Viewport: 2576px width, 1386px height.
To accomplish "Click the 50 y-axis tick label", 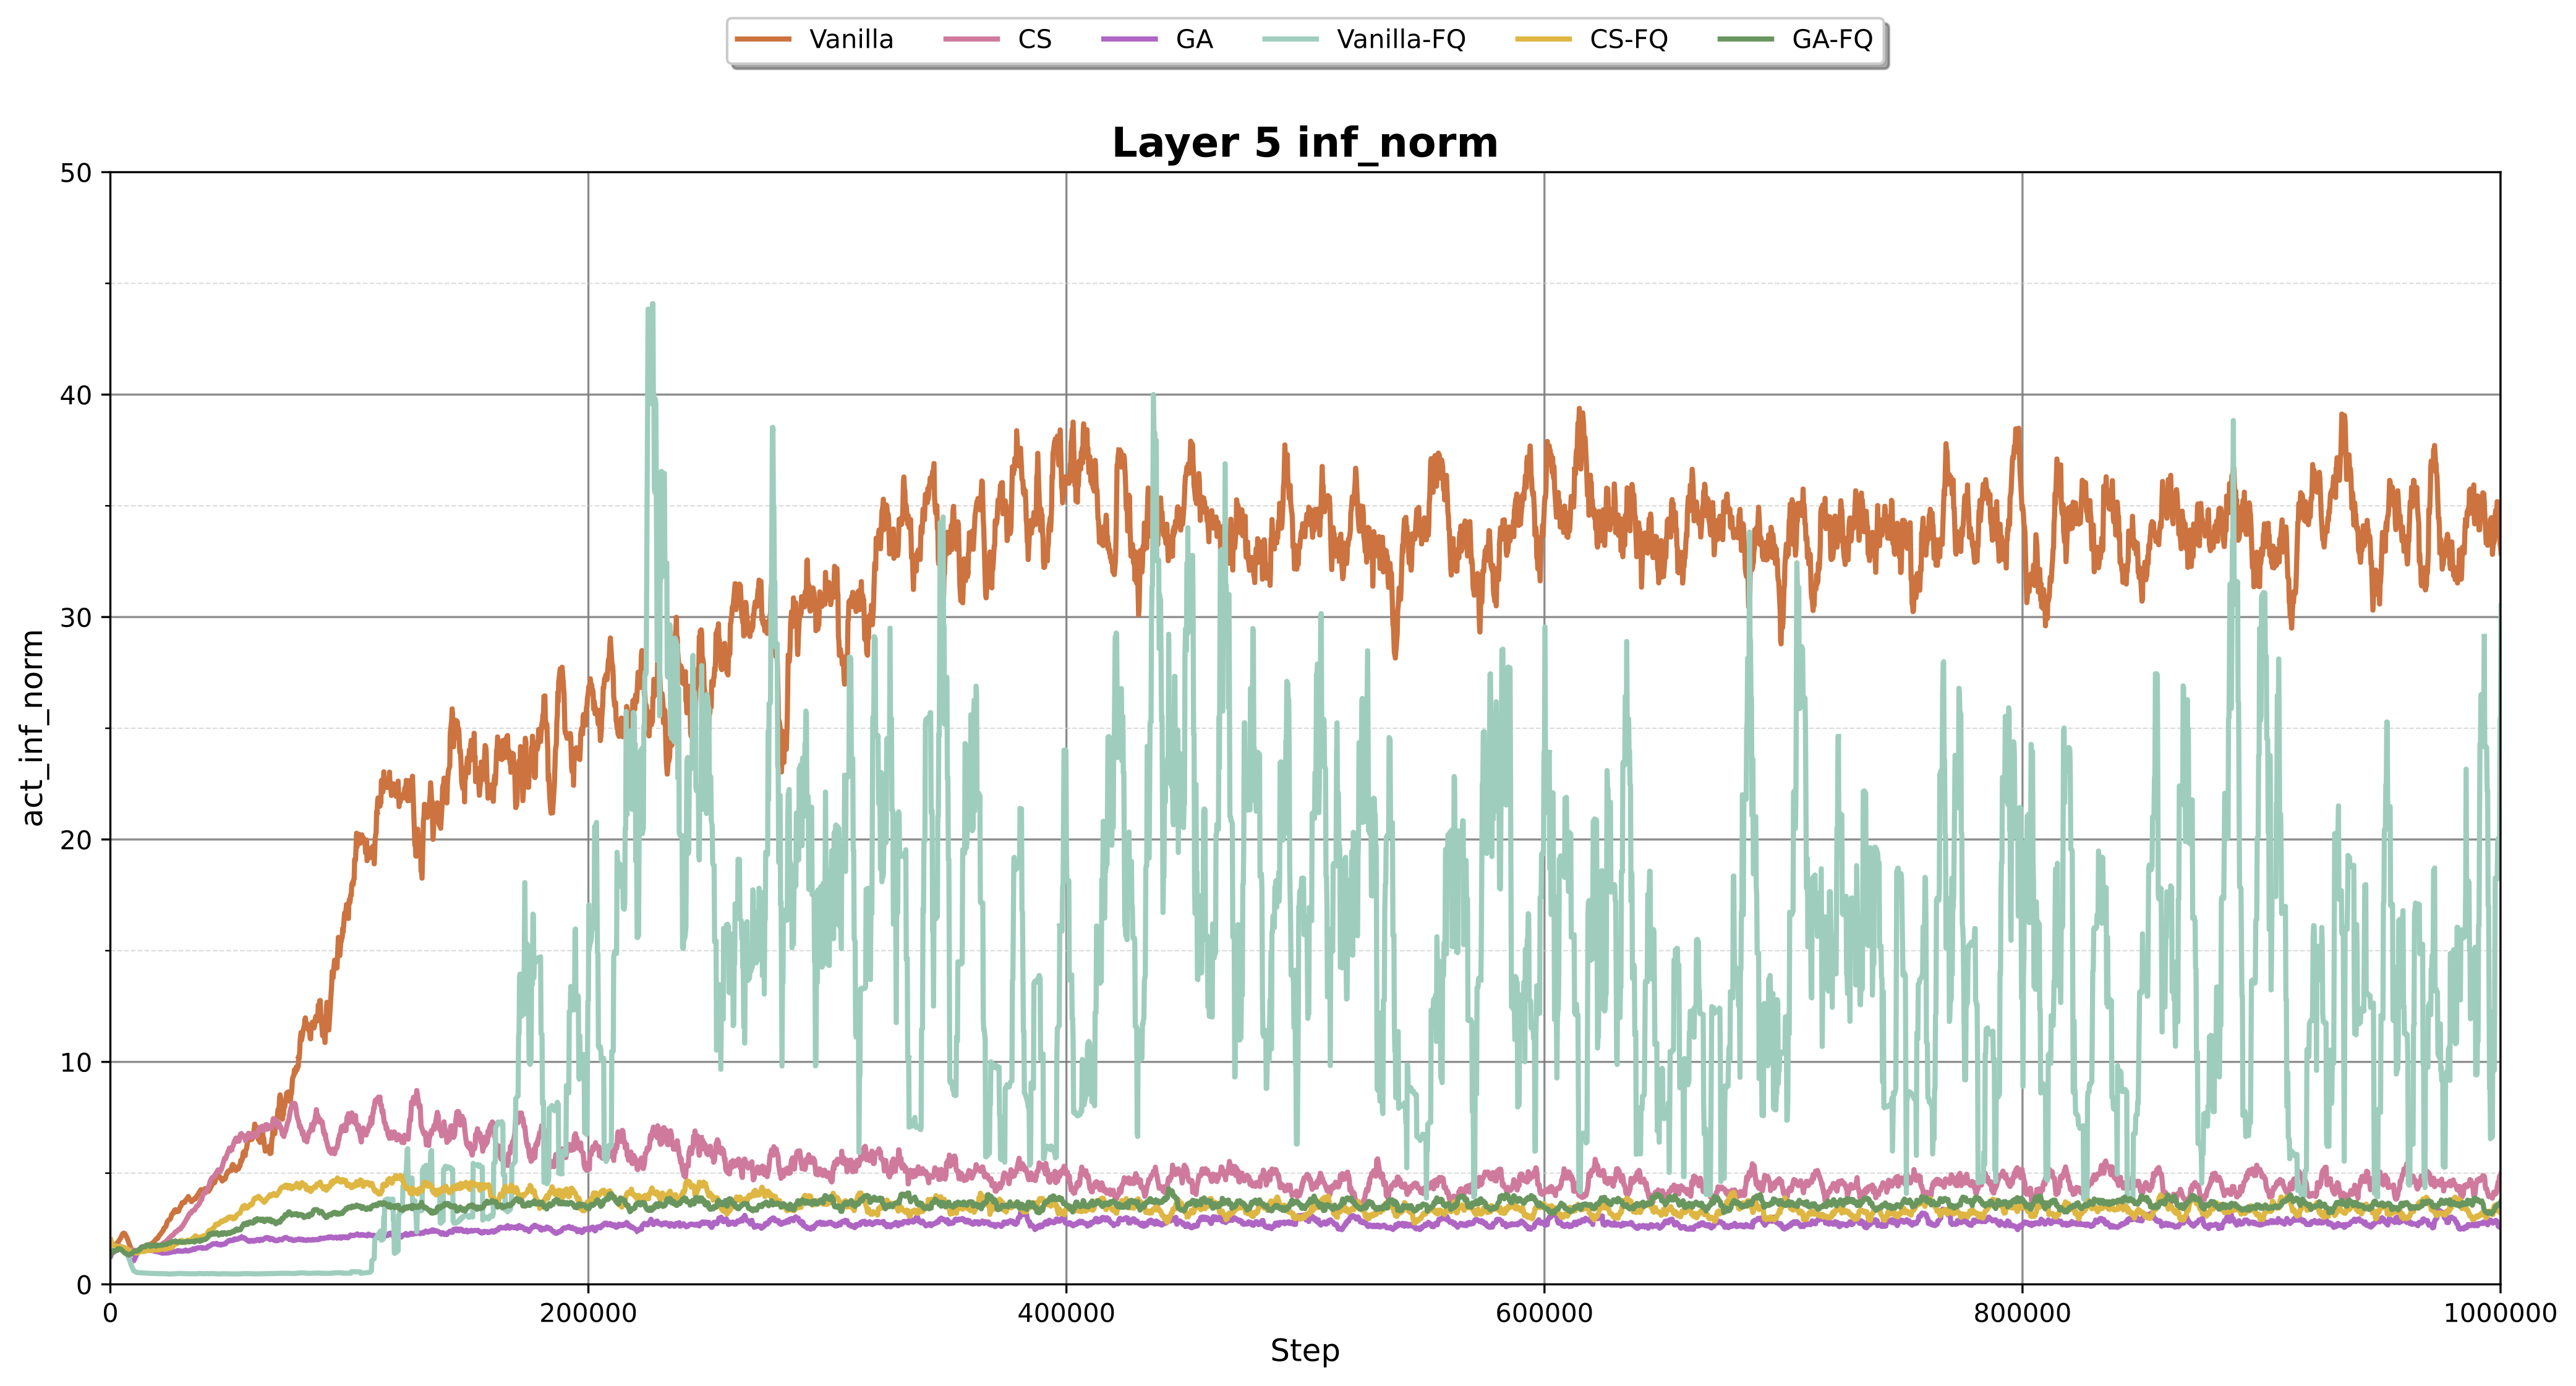I will click(75, 173).
